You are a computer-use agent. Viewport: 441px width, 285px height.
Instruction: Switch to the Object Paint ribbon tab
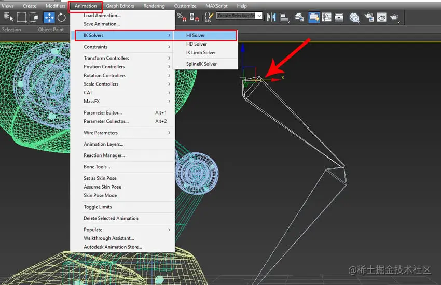[x=51, y=30]
